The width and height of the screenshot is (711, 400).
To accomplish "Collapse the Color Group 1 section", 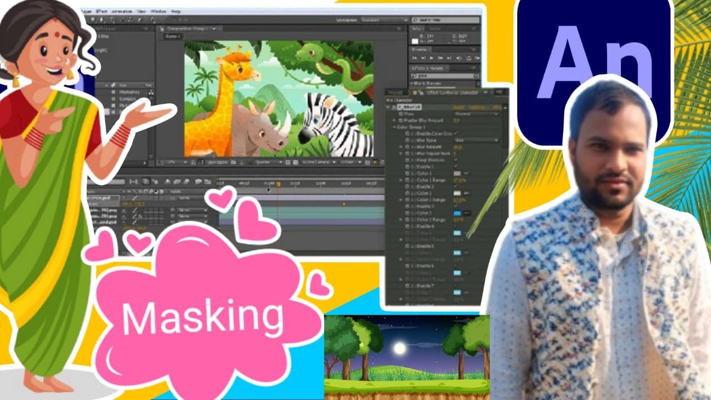I will [394, 127].
